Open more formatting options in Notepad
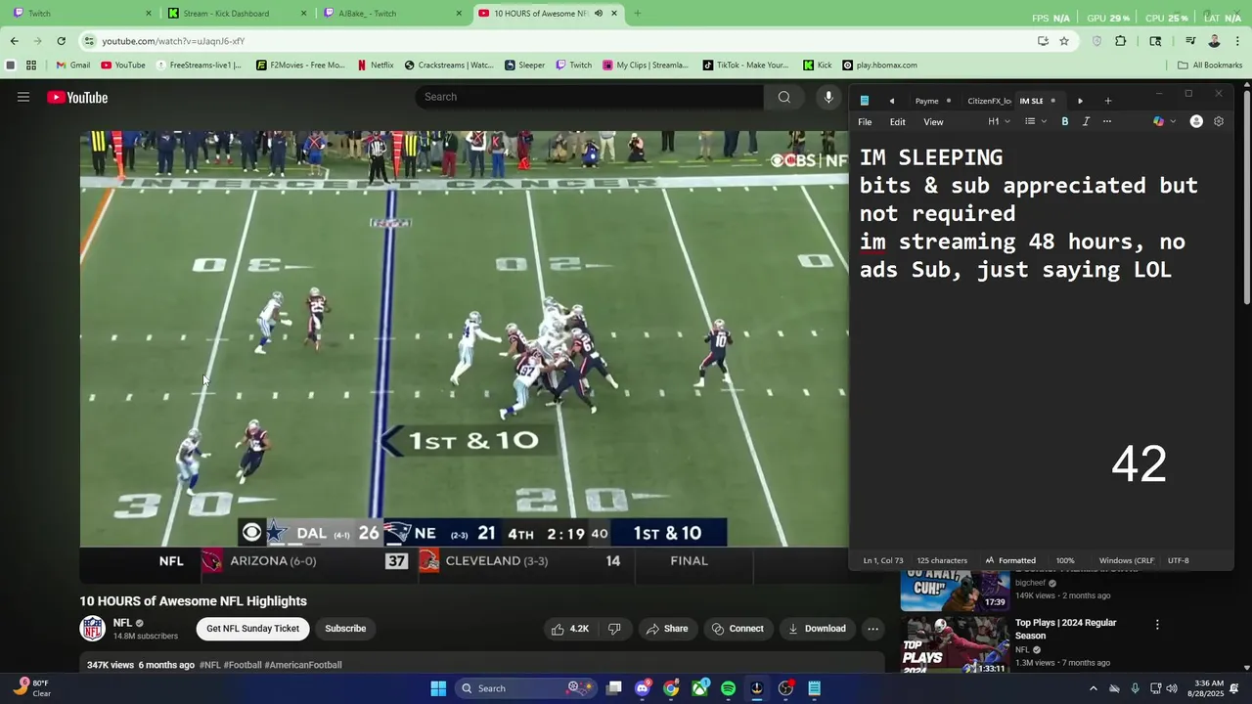Screen dimensions: 1252x704 pyautogui.click(x=1107, y=121)
